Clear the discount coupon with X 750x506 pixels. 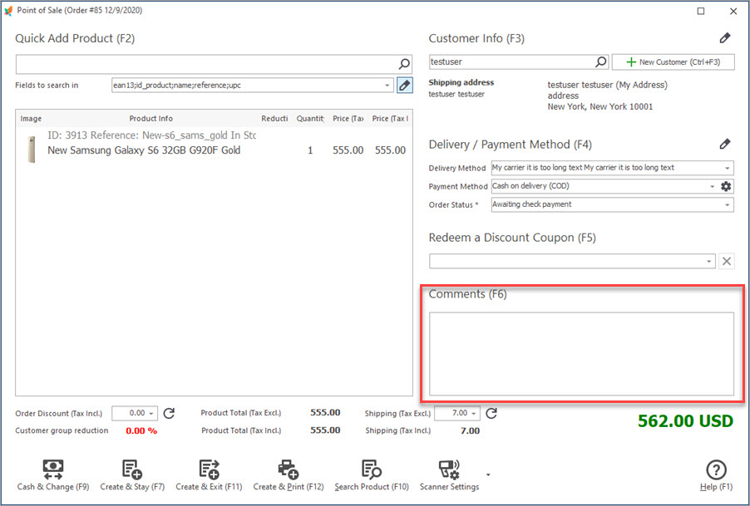click(727, 262)
